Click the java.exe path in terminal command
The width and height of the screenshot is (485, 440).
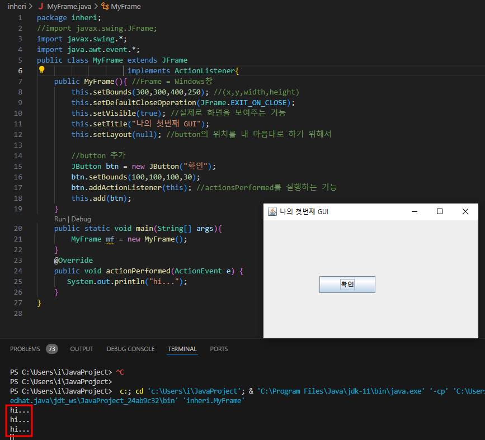341,391
